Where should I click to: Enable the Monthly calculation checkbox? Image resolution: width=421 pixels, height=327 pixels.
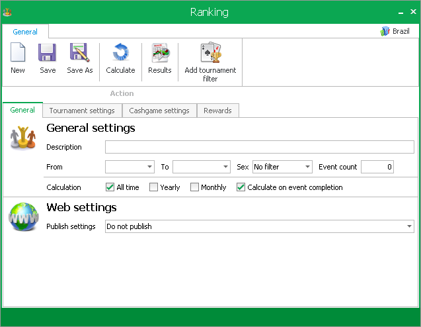194,187
